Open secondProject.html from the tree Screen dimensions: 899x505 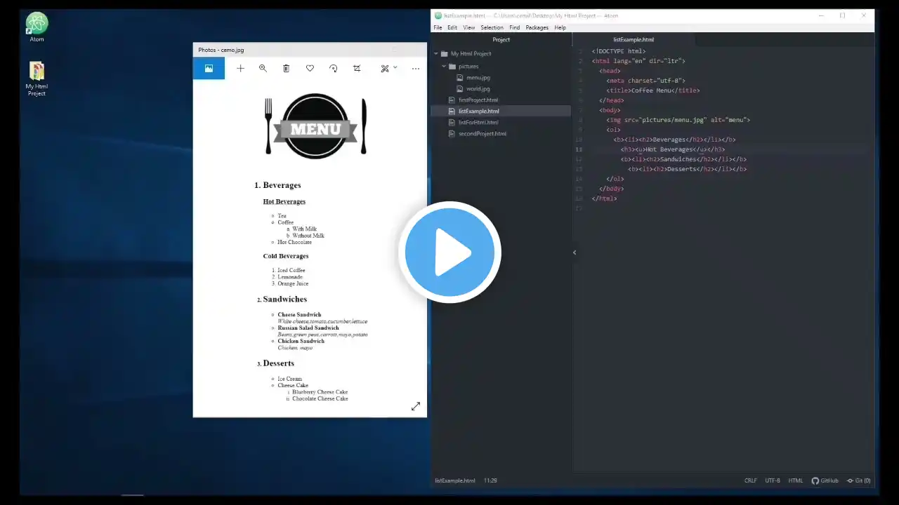[x=483, y=133]
